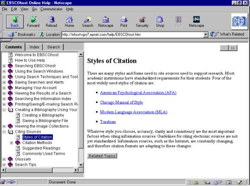Screen dimensions: 250x186
Task: Select the Search Tips tree entry
Action: point(26,164)
